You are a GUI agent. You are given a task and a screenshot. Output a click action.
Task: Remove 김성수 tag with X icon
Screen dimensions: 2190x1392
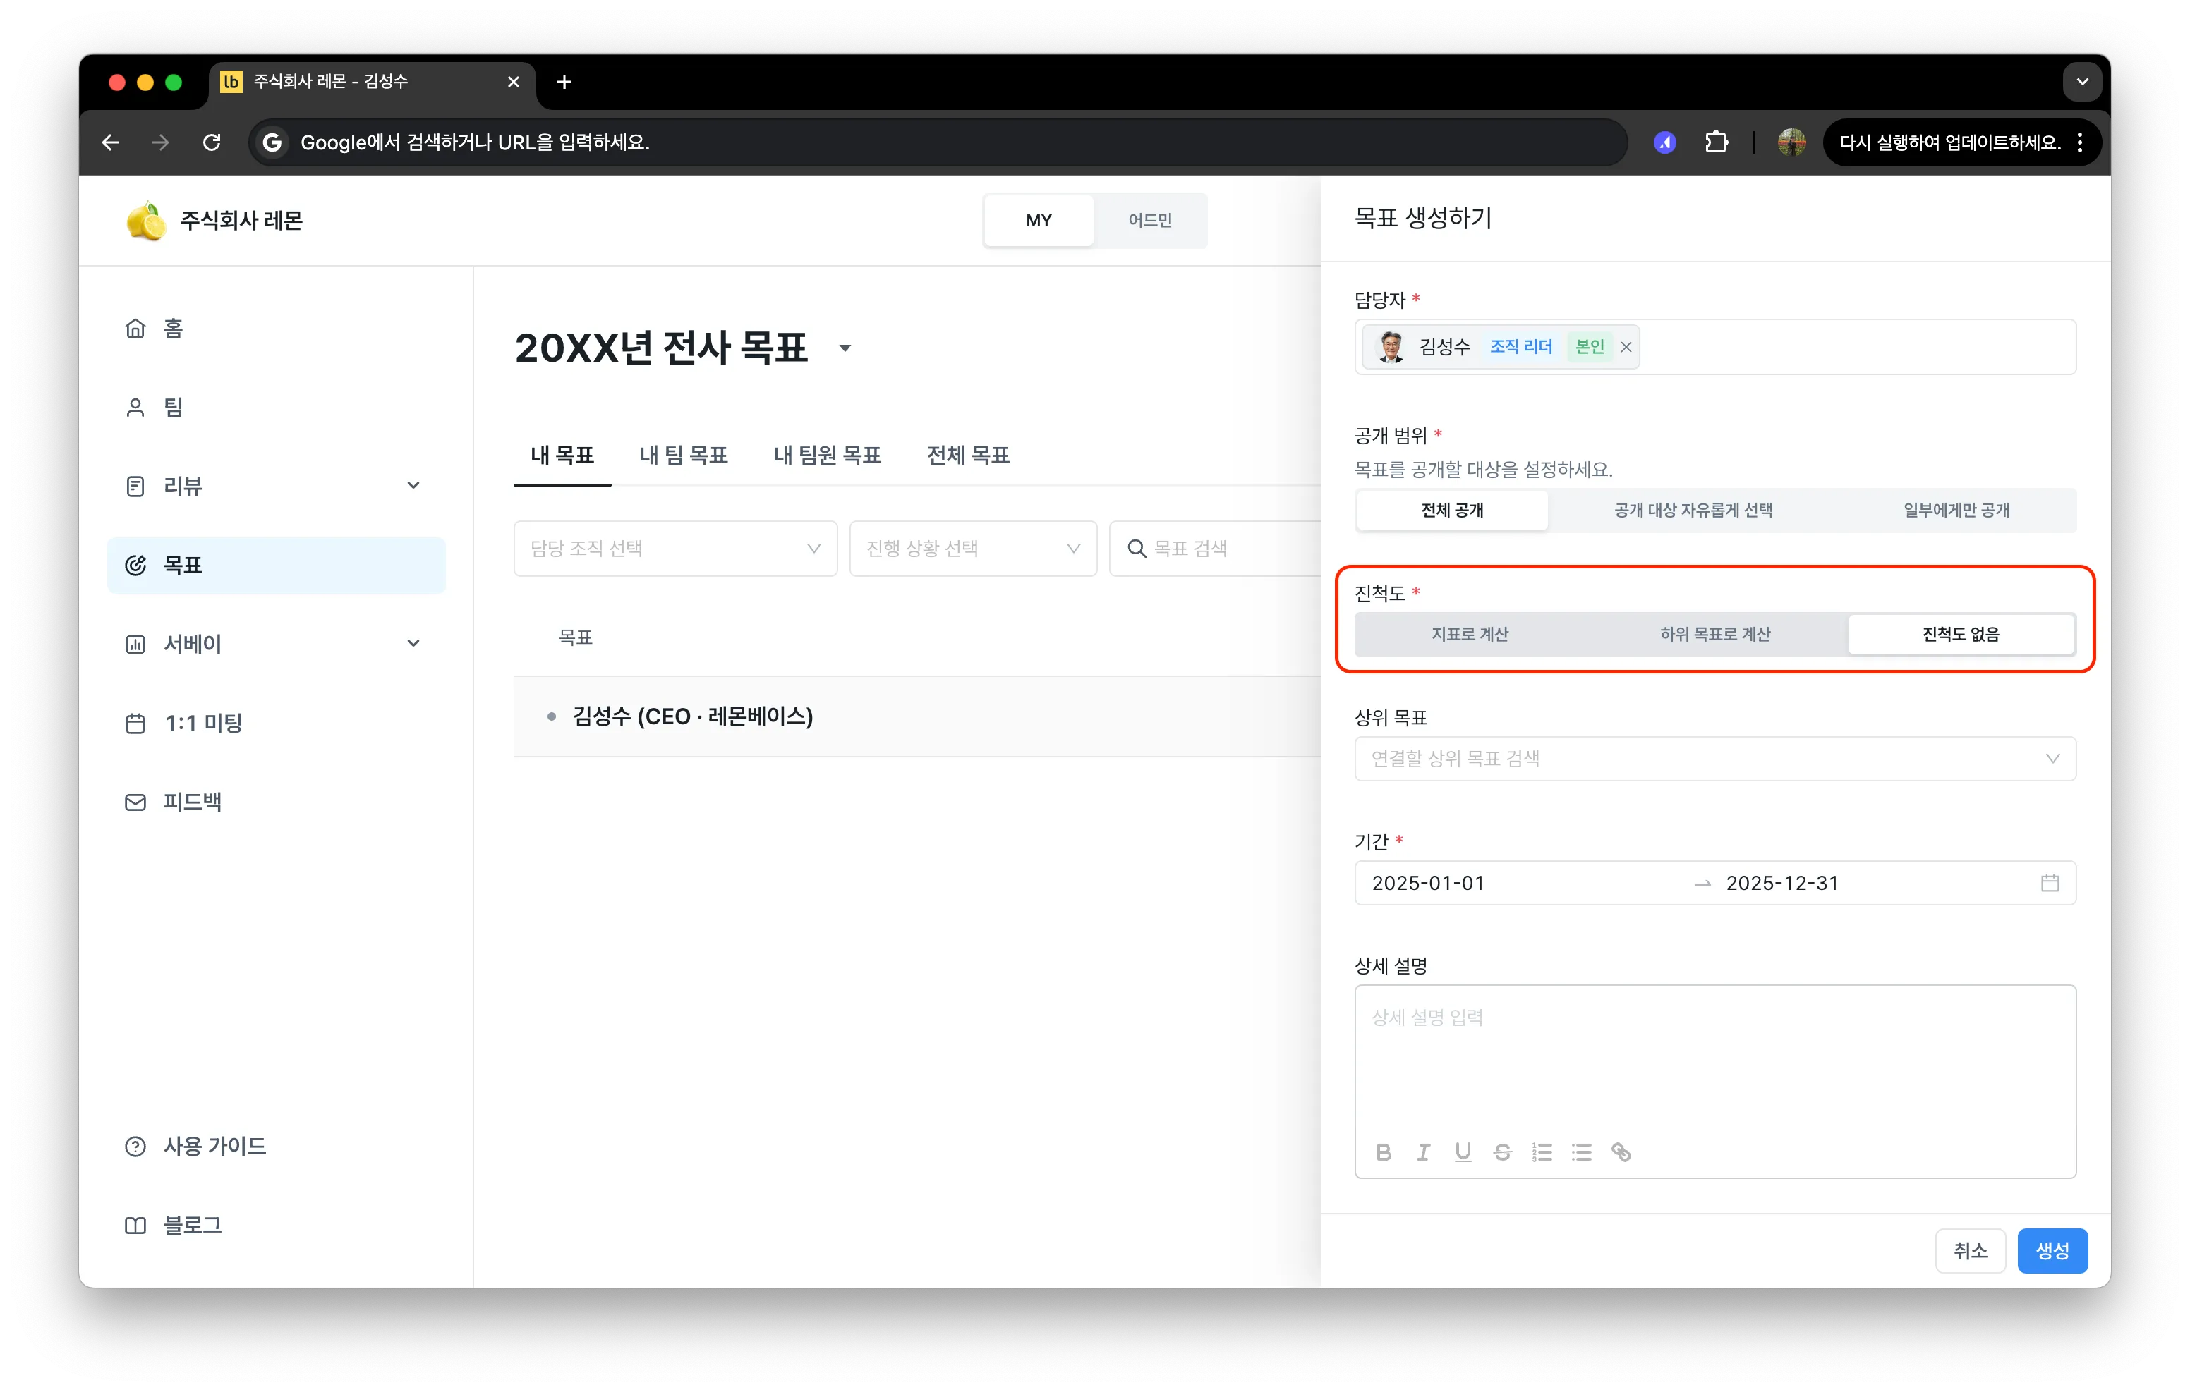pyautogui.click(x=1626, y=346)
